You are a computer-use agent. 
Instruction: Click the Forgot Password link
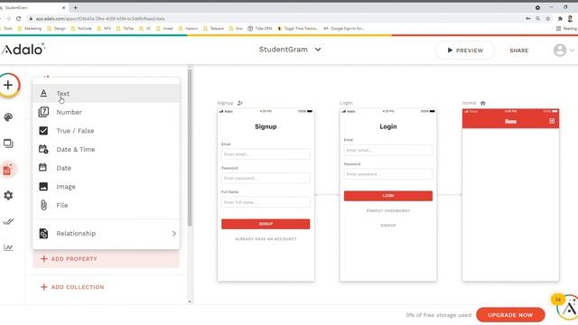click(388, 210)
